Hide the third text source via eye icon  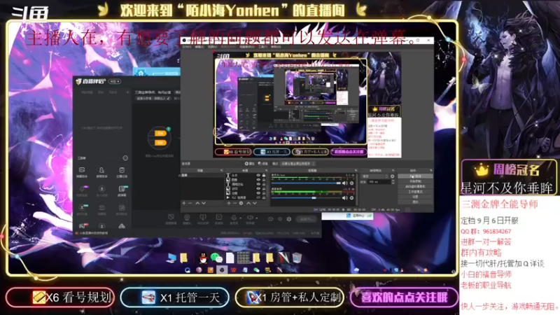[258, 184]
